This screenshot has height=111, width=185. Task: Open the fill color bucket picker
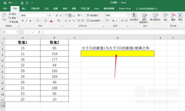[x=45, y=21]
